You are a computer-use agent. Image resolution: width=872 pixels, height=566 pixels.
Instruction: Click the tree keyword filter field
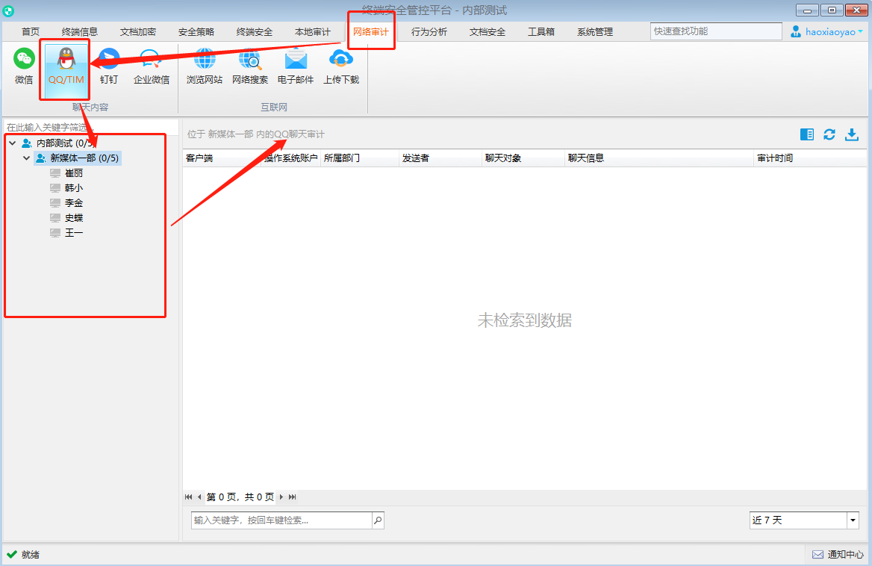pos(91,128)
